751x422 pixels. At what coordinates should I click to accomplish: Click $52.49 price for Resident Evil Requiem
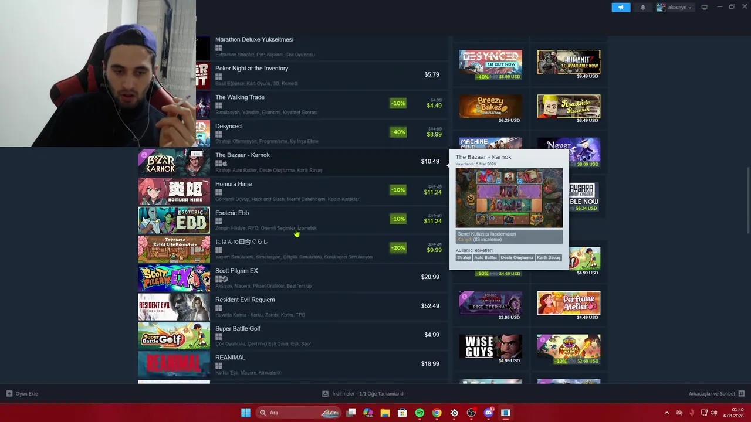[x=430, y=306]
